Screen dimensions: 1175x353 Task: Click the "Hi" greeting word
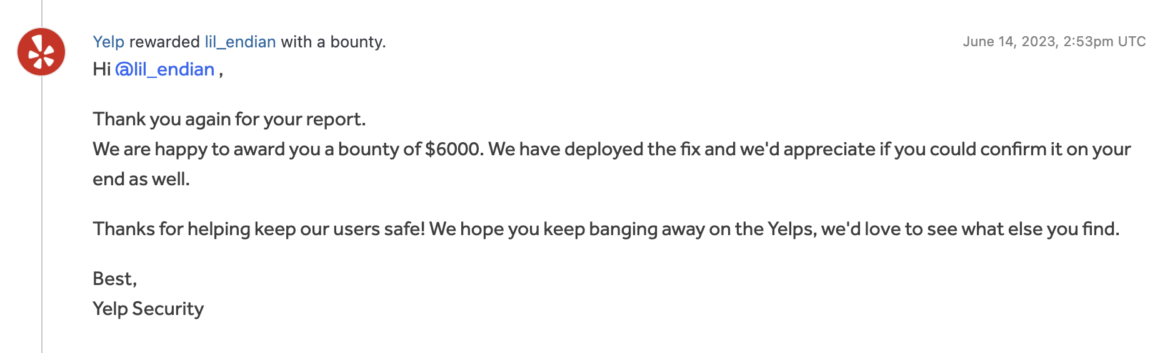tap(101, 69)
